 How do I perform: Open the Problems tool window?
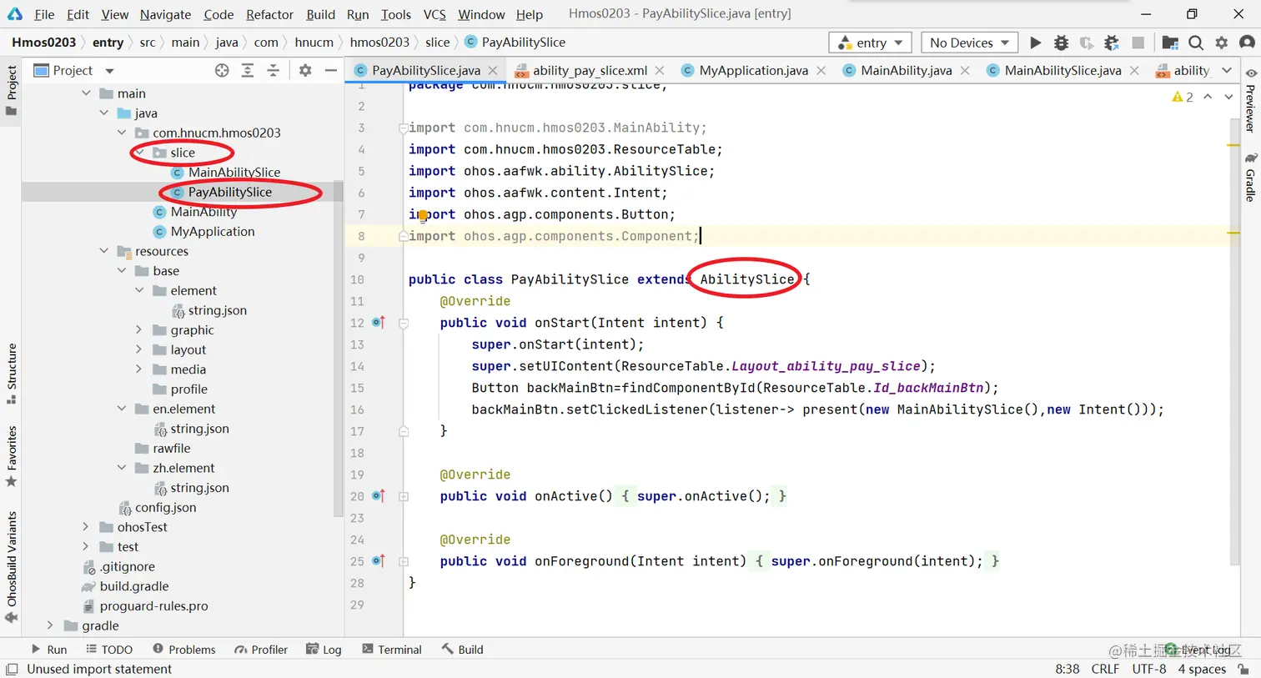(184, 650)
